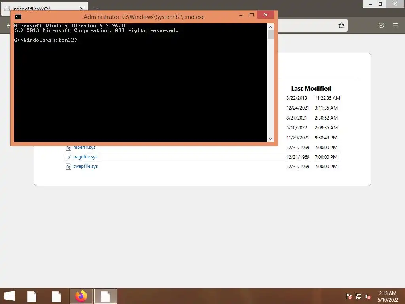This screenshot has height=304, width=405.
Task: Sort listing by Last Modified header
Action: tap(311, 88)
